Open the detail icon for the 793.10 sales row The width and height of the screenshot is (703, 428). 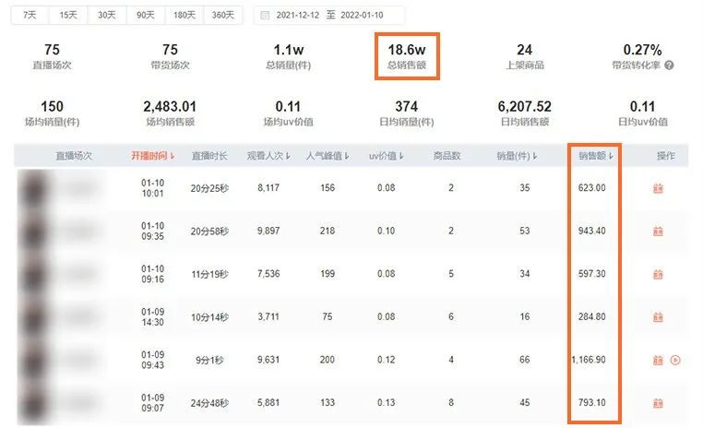pos(658,403)
